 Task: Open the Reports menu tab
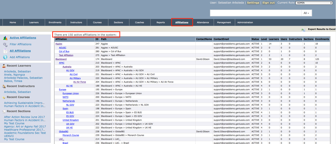(161, 22)
